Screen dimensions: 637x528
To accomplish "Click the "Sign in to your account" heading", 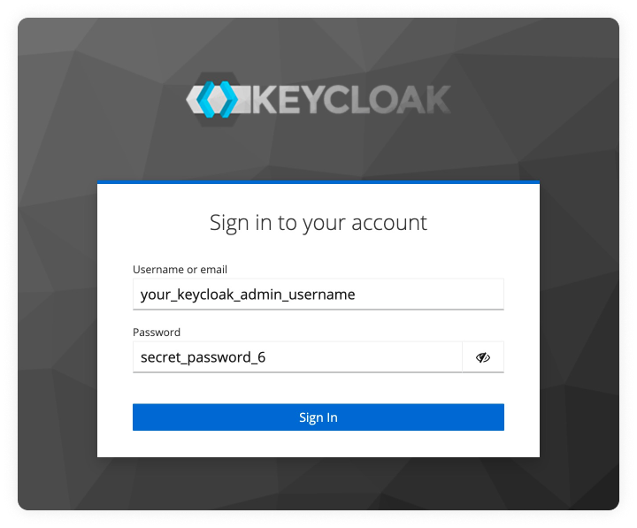I will click(x=318, y=222).
